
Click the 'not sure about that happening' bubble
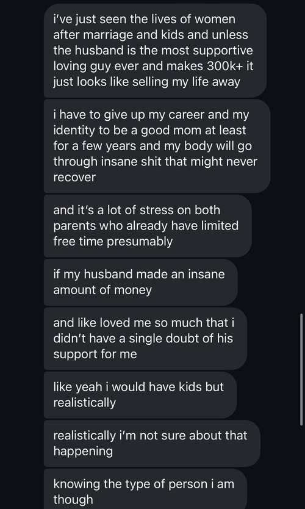click(x=152, y=444)
